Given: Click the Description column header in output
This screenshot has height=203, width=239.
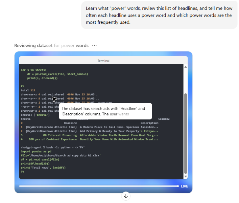Looking at the screenshot, I should 149,123.
